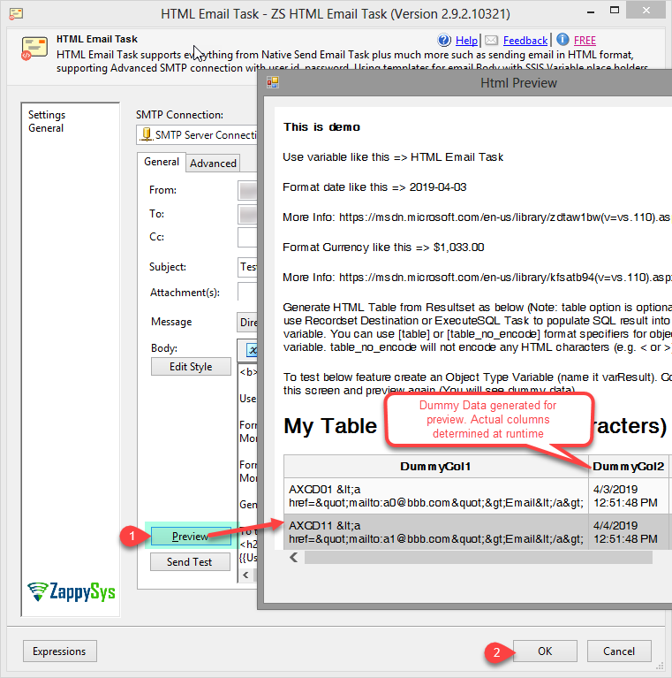Click the 4/4/2019 12:51:48 PM cell

click(x=628, y=532)
